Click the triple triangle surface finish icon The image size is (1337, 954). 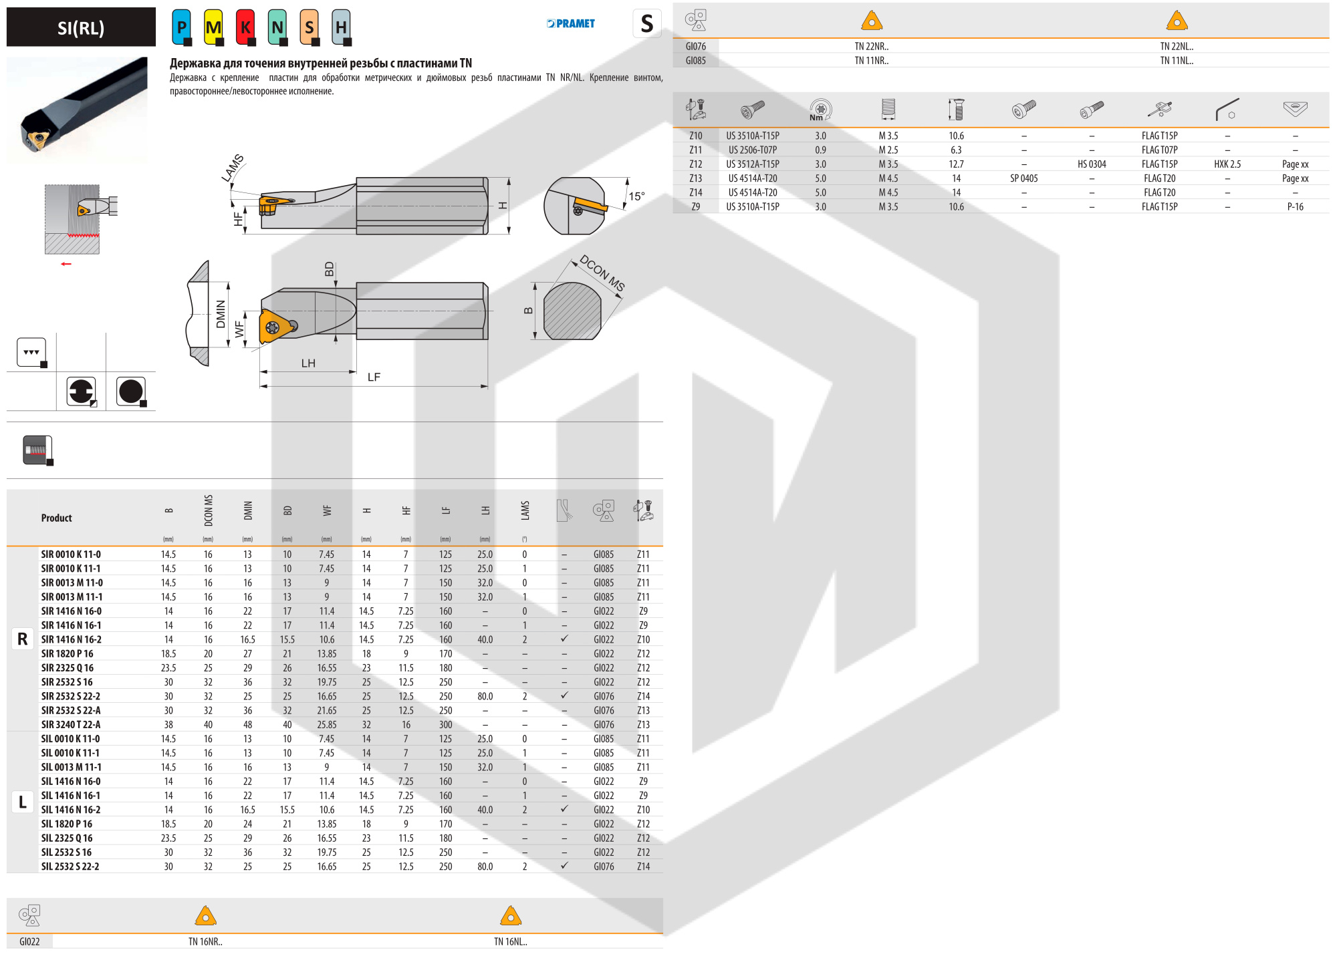[x=31, y=352]
